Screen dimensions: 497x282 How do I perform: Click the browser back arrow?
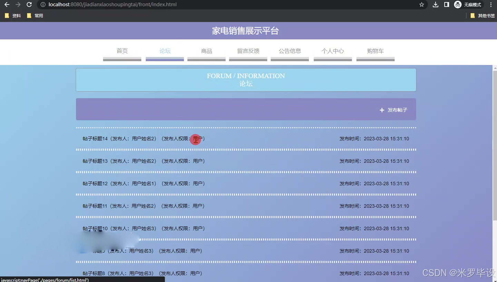tap(7, 5)
